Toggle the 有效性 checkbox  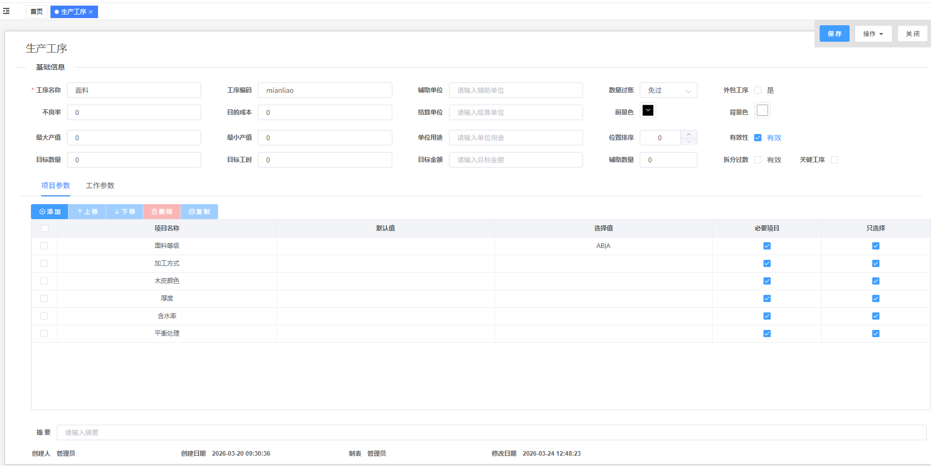pyautogui.click(x=758, y=138)
